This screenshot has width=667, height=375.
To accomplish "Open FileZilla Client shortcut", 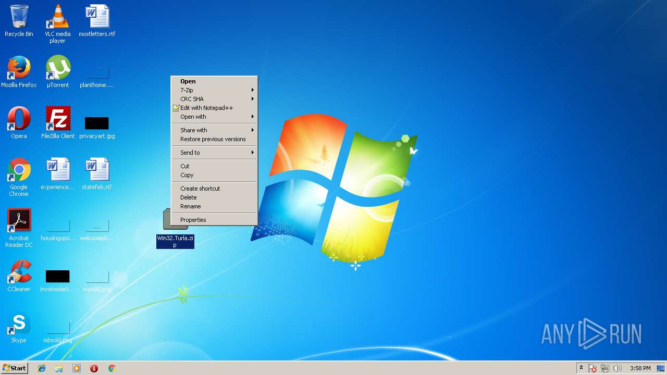I will point(57,123).
